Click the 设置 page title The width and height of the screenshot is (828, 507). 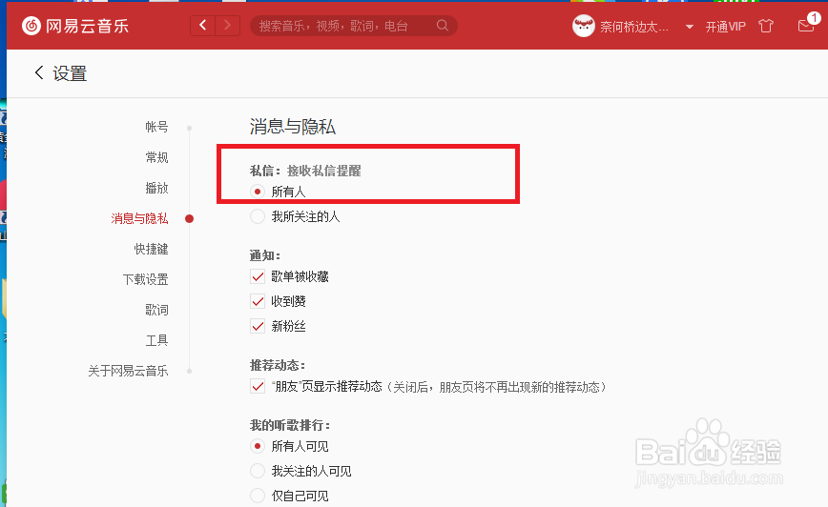pyautogui.click(x=70, y=73)
